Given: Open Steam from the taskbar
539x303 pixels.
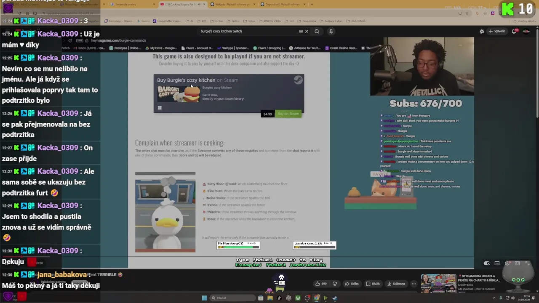Looking at the screenshot, I should pyautogui.click(x=335, y=298).
